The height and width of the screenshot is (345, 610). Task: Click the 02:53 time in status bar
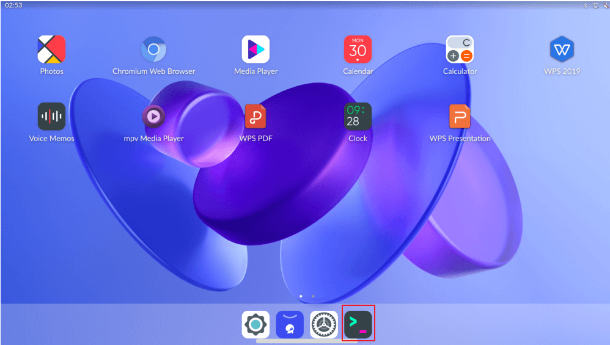(x=13, y=5)
